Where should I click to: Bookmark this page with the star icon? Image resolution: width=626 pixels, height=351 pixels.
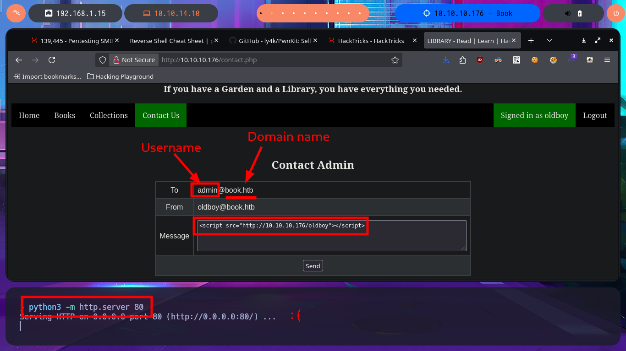pyautogui.click(x=395, y=60)
